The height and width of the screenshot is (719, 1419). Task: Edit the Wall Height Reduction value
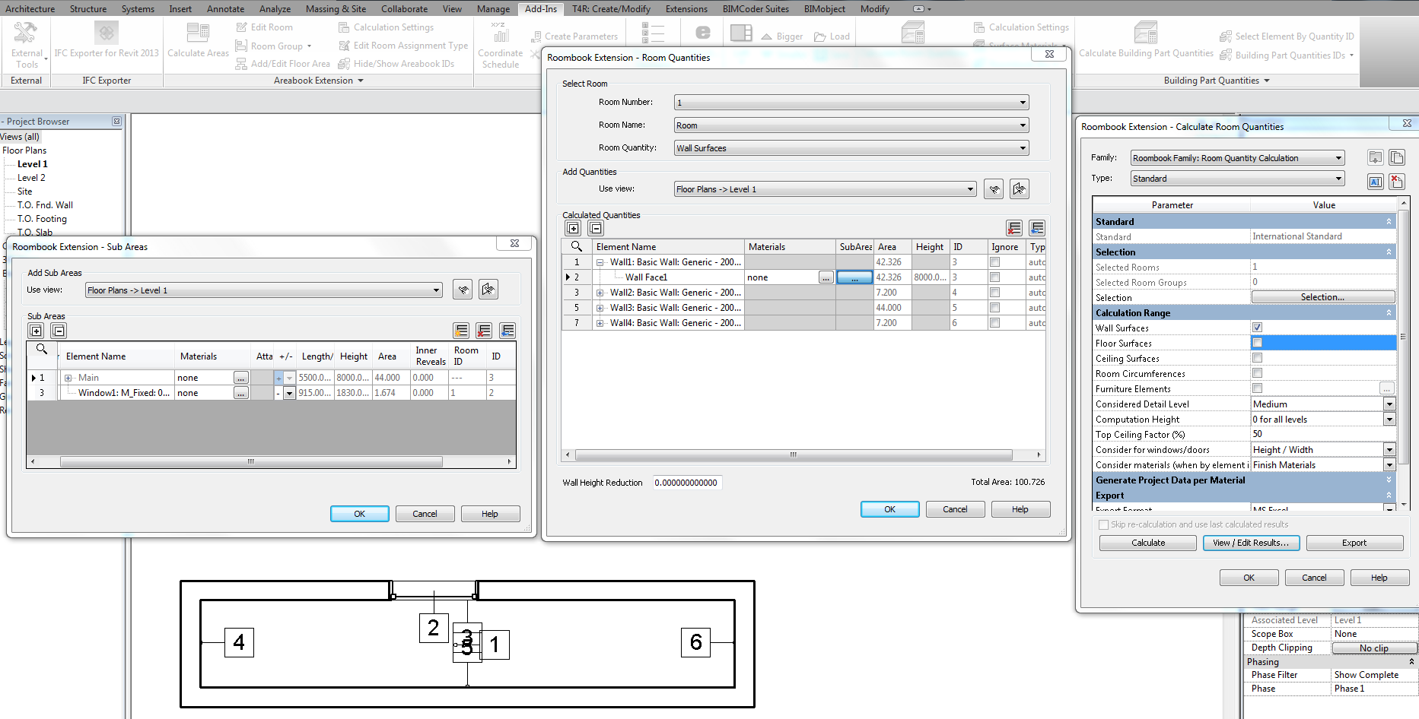(686, 482)
